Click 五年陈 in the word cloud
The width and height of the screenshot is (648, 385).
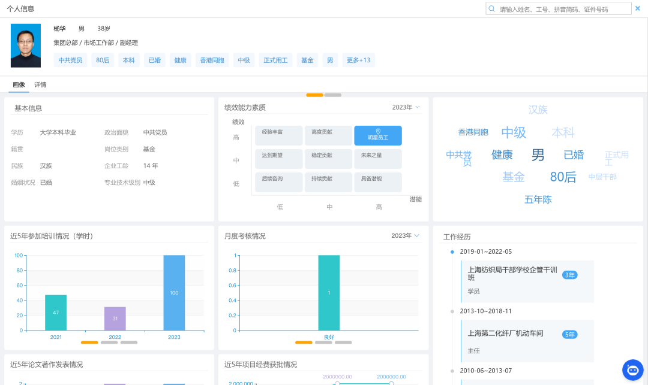538,199
